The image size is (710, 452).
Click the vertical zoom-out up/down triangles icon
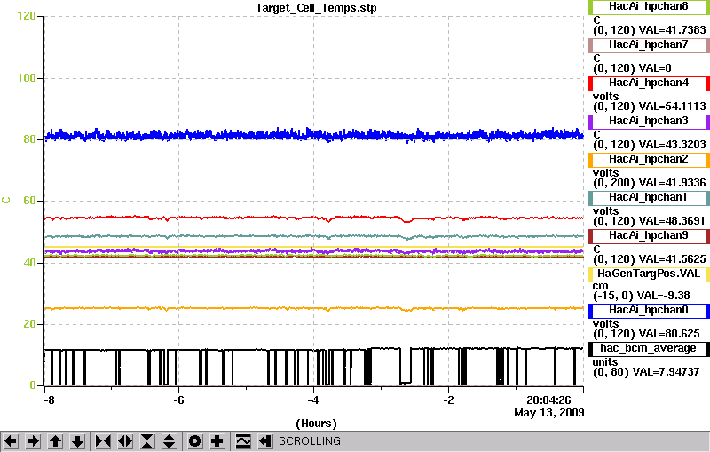tap(169, 440)
